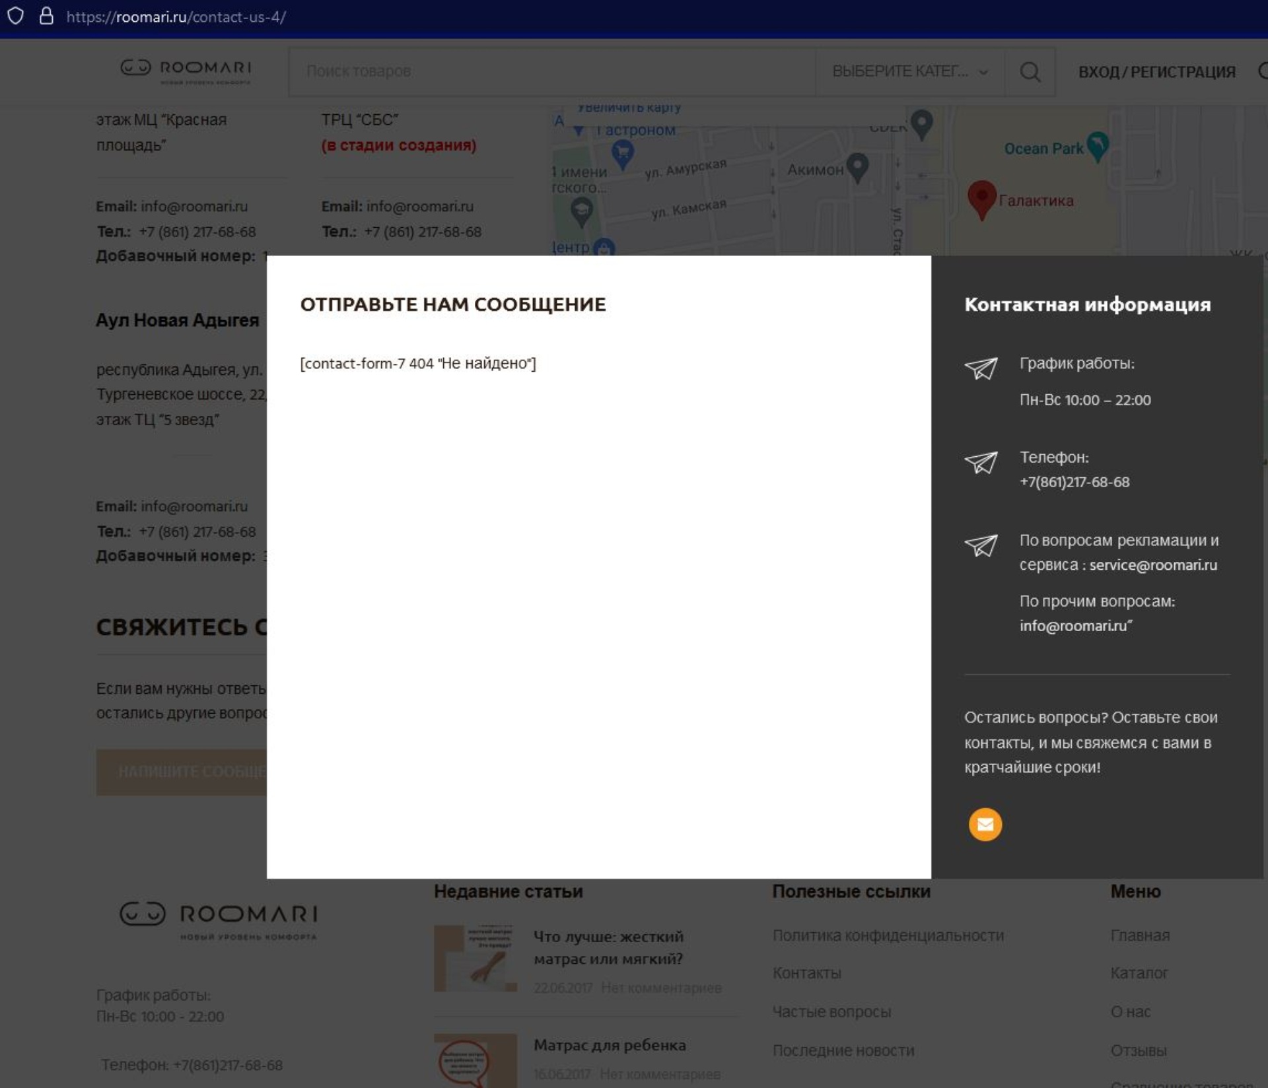The width and height of the screenshot is (1268, 1088).
Task: Click the ОТПРАВЬТЕ НАМ СООБЩЕНИЕ heading
Action: [x=453, y=304]
